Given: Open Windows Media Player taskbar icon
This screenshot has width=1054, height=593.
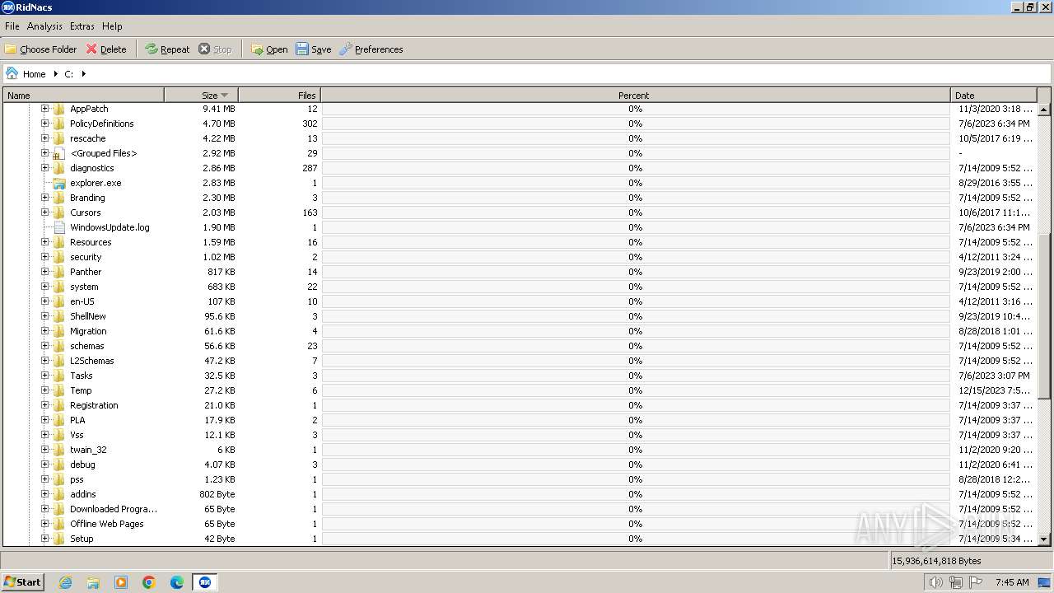Looking at the screenshot, I should [x=121, y=582].
